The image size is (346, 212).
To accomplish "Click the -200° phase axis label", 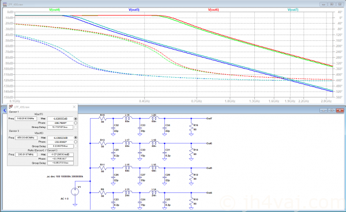I will click(x=339, y=46).
